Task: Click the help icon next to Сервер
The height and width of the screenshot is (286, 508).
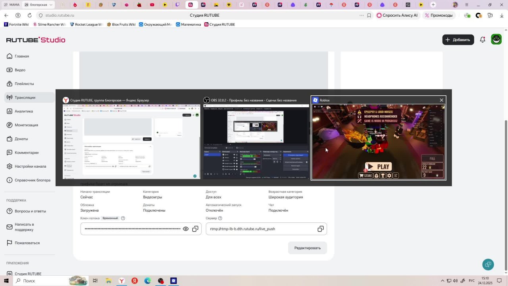Action: coord(220,218)
